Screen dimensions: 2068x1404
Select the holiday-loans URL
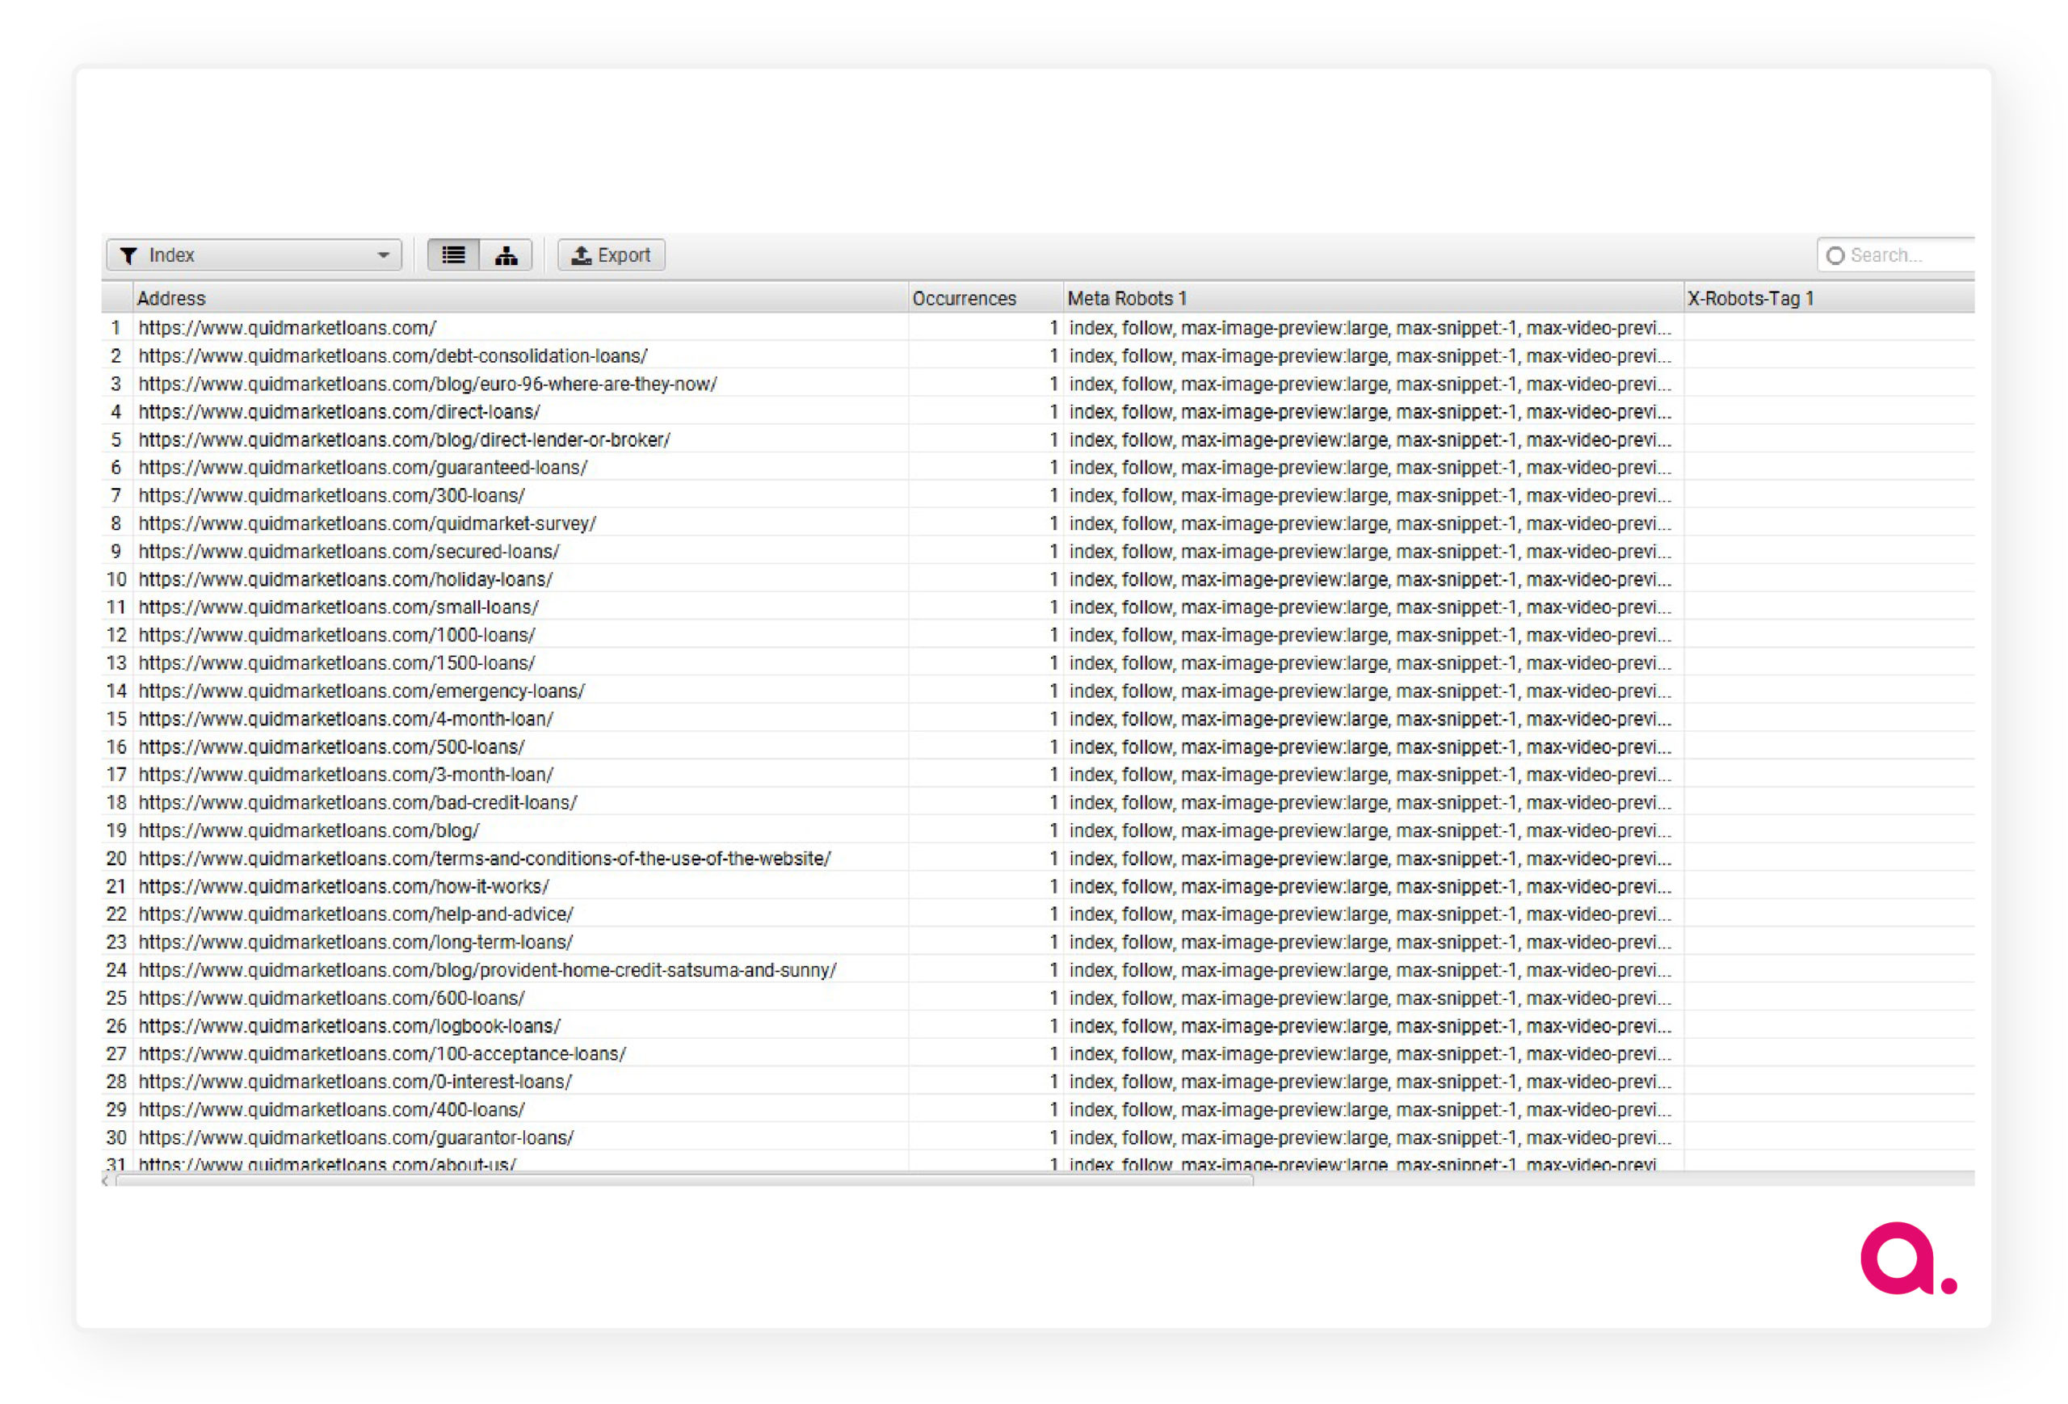pos(347,579)
